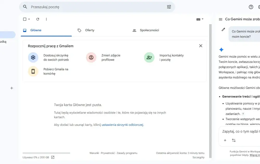This screenshot has height=164, width=260.
Task: Expand the input tools dropdown arrow
Action: (203, 19)
